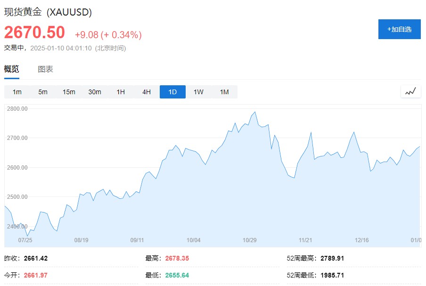Viewport: 426px width, 286px height.
Task: Click the 现货黄金 (XAUUSD) title
Action: 48,12
